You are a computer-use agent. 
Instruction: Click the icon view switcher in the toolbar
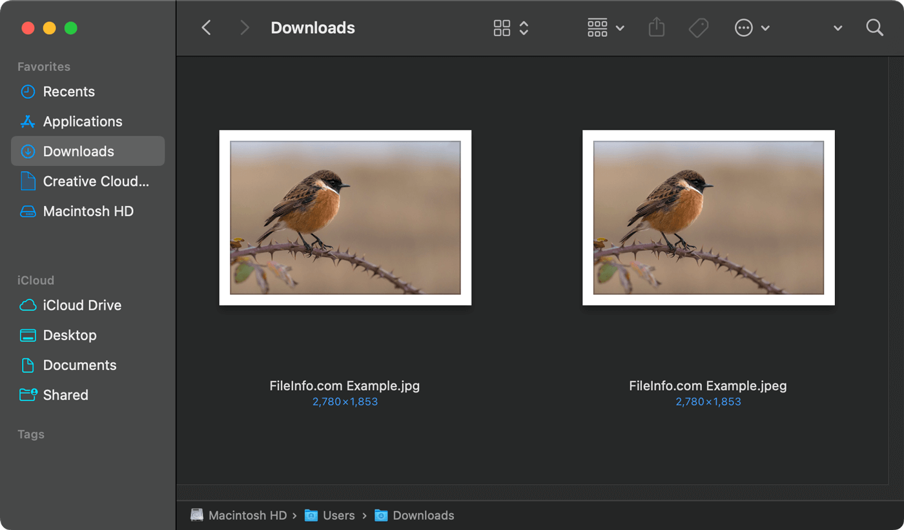(x=502, y=28)
